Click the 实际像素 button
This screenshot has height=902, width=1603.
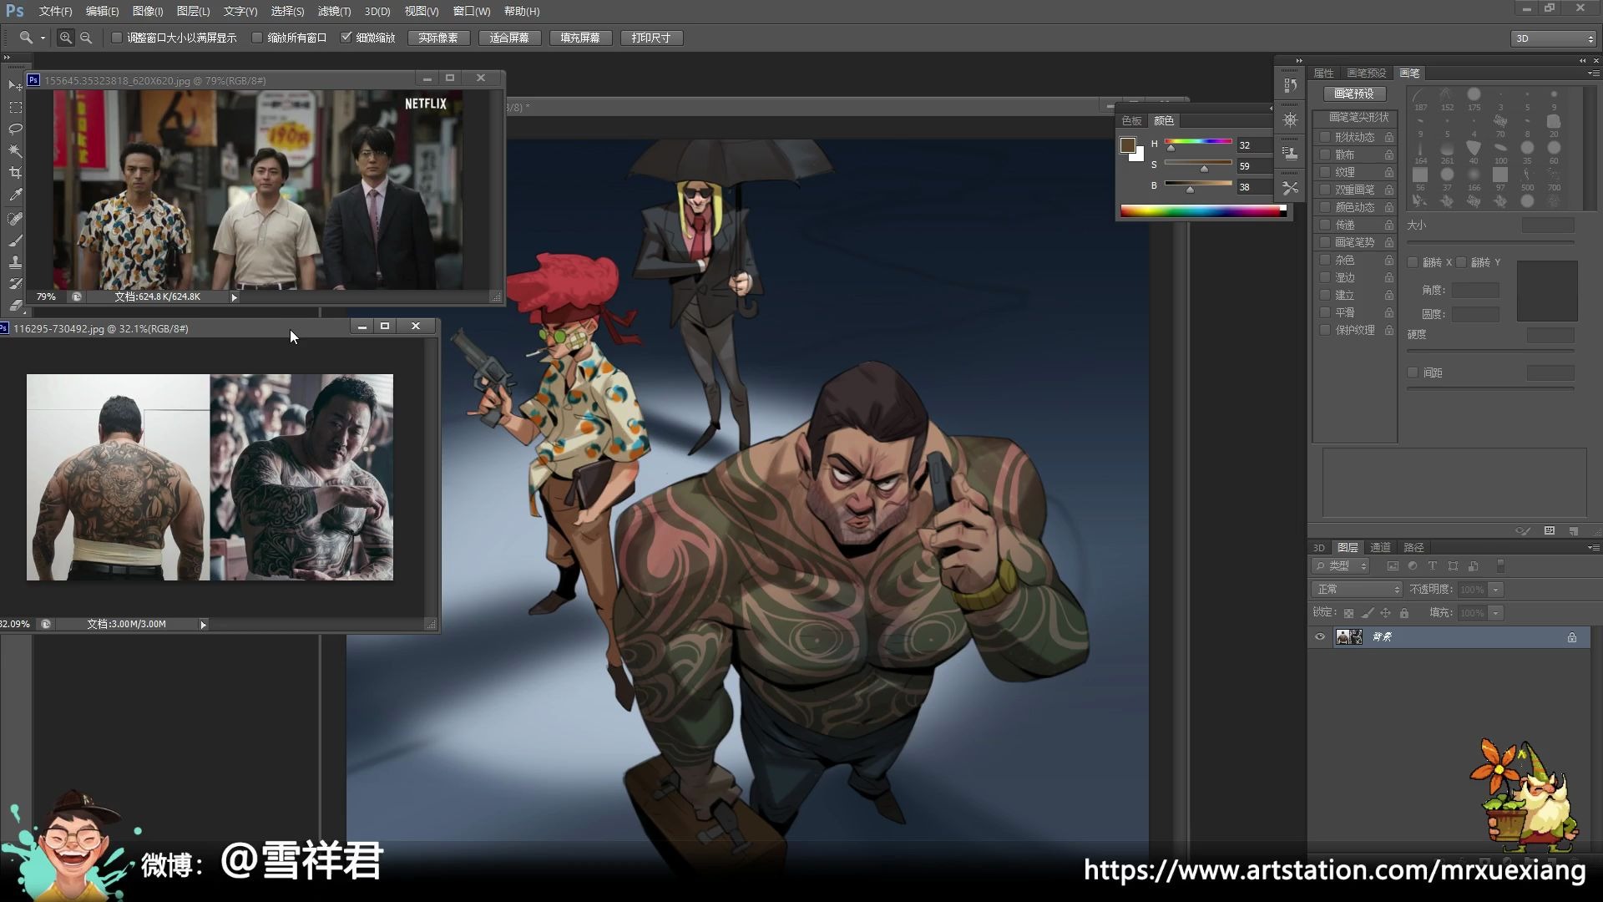coord(438,38)
